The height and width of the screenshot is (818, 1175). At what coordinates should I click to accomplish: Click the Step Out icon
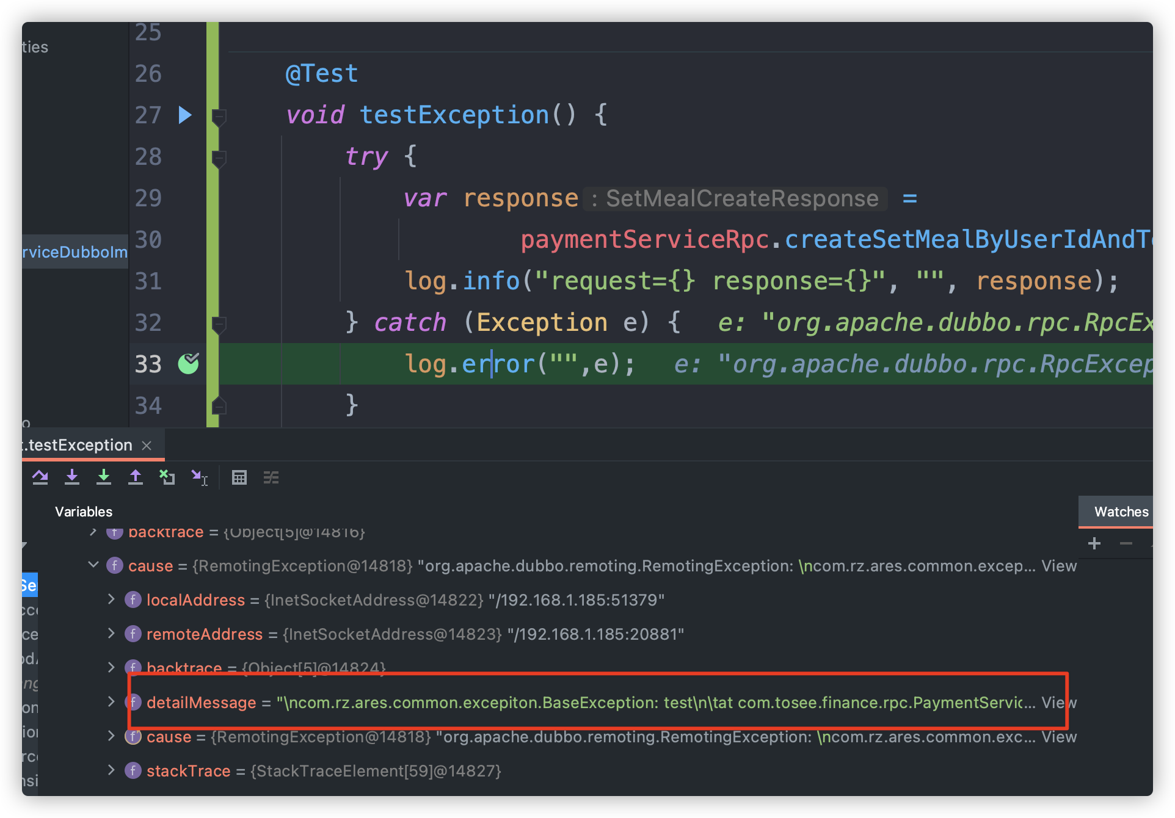click(136, 477)
